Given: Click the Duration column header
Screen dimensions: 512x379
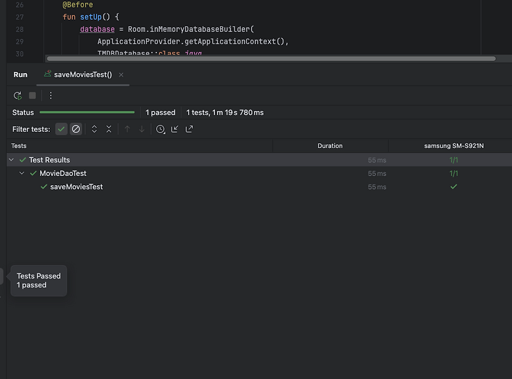Looking at the screenshot, I should pyautogui.click(x=330, y=146).
